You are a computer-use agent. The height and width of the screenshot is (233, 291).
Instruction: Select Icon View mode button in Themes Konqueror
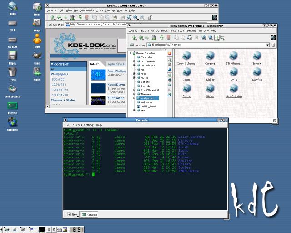[216, 38]
